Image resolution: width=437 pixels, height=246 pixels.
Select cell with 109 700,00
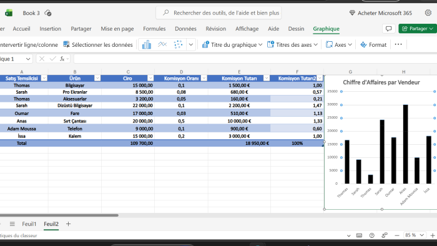point(128,143)
